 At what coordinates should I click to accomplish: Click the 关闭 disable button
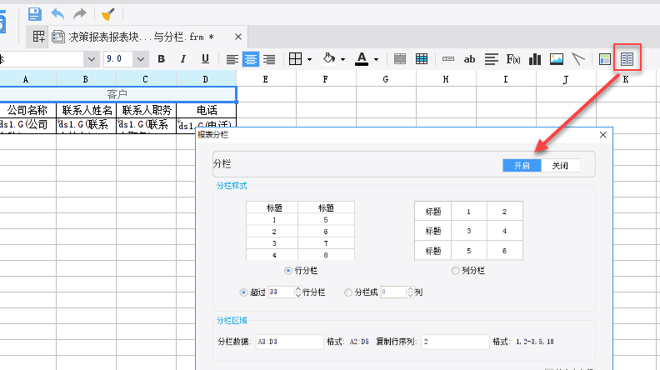560,165
